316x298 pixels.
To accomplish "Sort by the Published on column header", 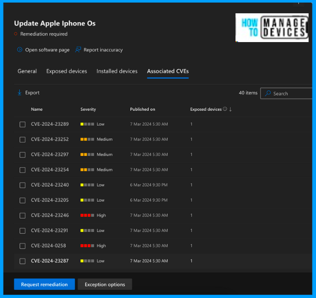I will pos(143,109).
